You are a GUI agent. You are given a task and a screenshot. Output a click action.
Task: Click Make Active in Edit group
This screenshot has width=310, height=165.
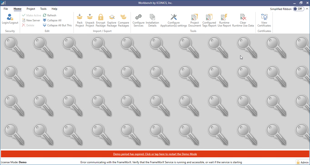pos(31,15)
